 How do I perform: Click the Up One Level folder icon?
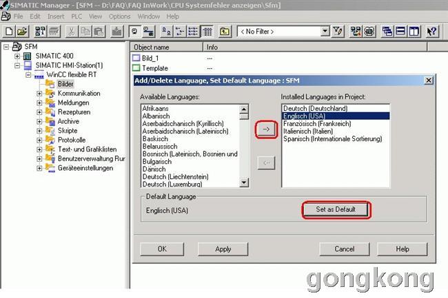(225, 32)
